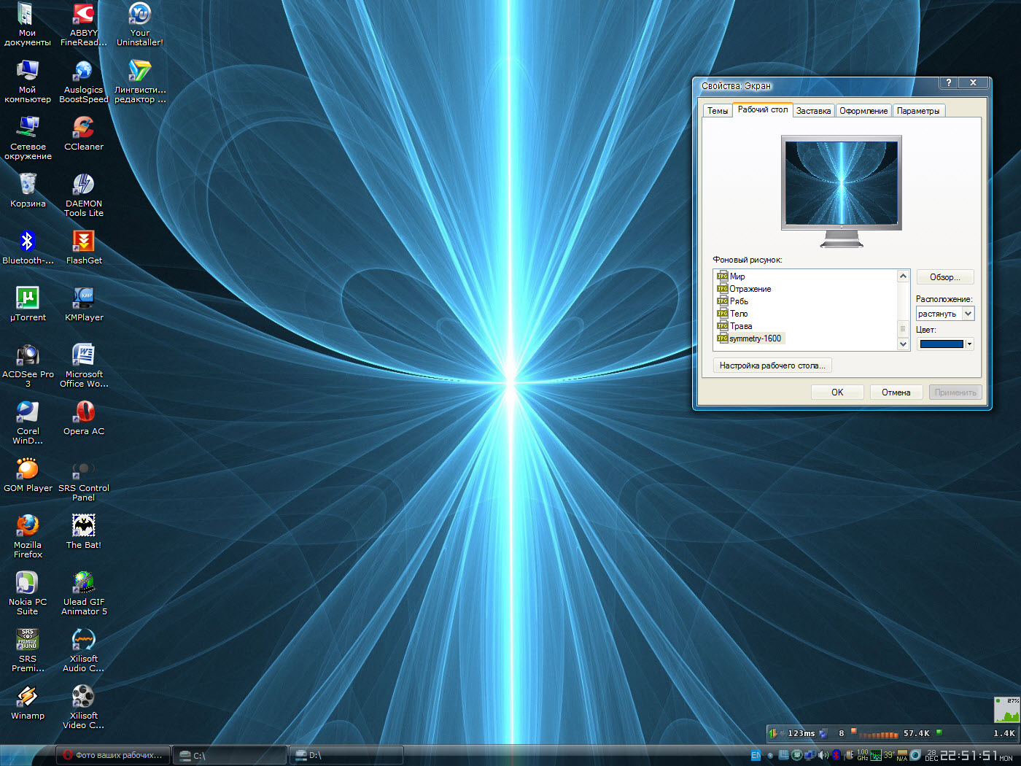Select the FlashGet desktop icon
The height and width of the screenshot is (766, 1021).
point(84,248)
